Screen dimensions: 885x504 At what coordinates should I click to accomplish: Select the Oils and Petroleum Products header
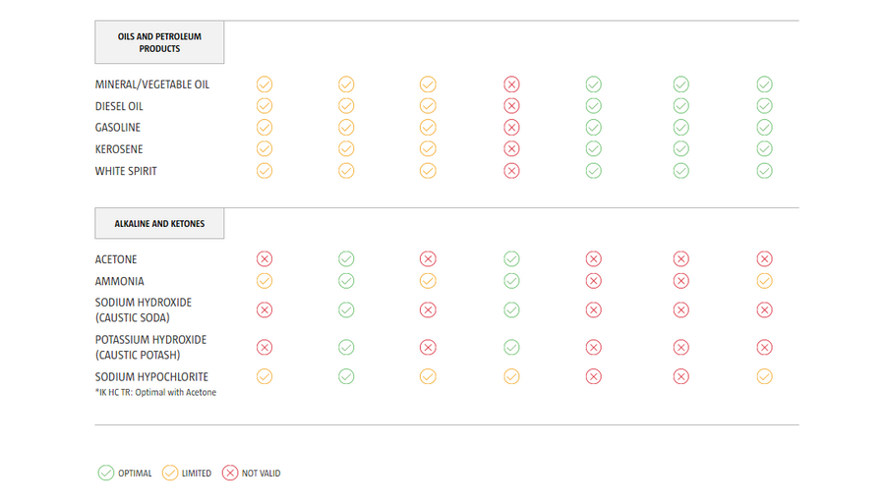[159, 43]
